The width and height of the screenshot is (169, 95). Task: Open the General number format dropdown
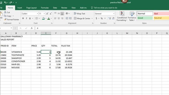(114, 14)
